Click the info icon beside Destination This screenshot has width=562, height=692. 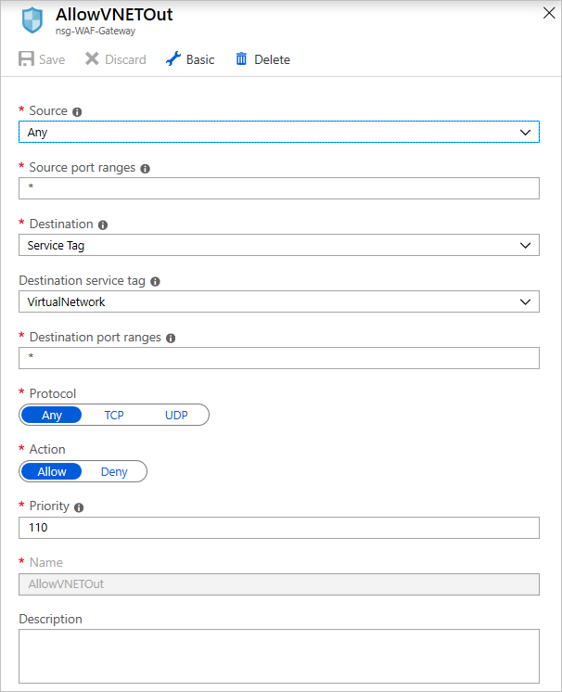[x=103, y=225]
